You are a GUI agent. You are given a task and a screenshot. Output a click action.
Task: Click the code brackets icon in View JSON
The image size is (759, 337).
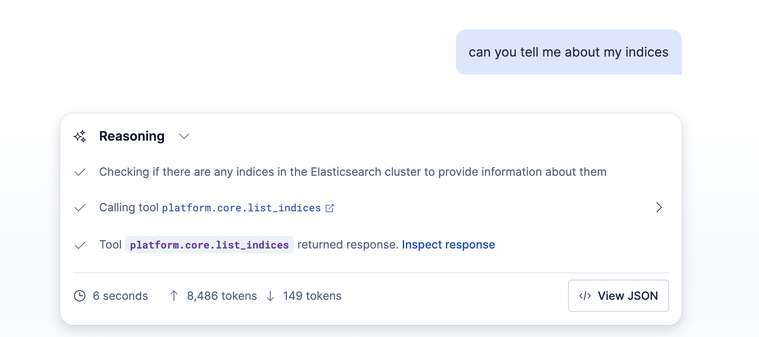pyautogui.click(x=585, y=296)
